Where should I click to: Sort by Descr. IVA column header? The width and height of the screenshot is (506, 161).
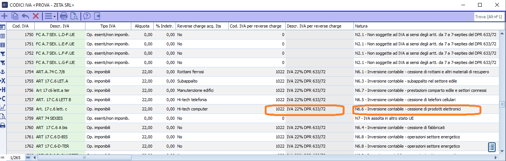tap(60, 26)
